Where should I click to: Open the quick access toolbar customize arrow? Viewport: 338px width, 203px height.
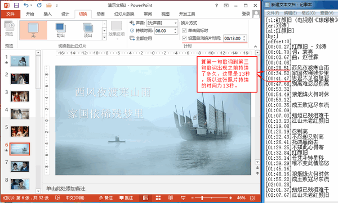pos(57,6)
